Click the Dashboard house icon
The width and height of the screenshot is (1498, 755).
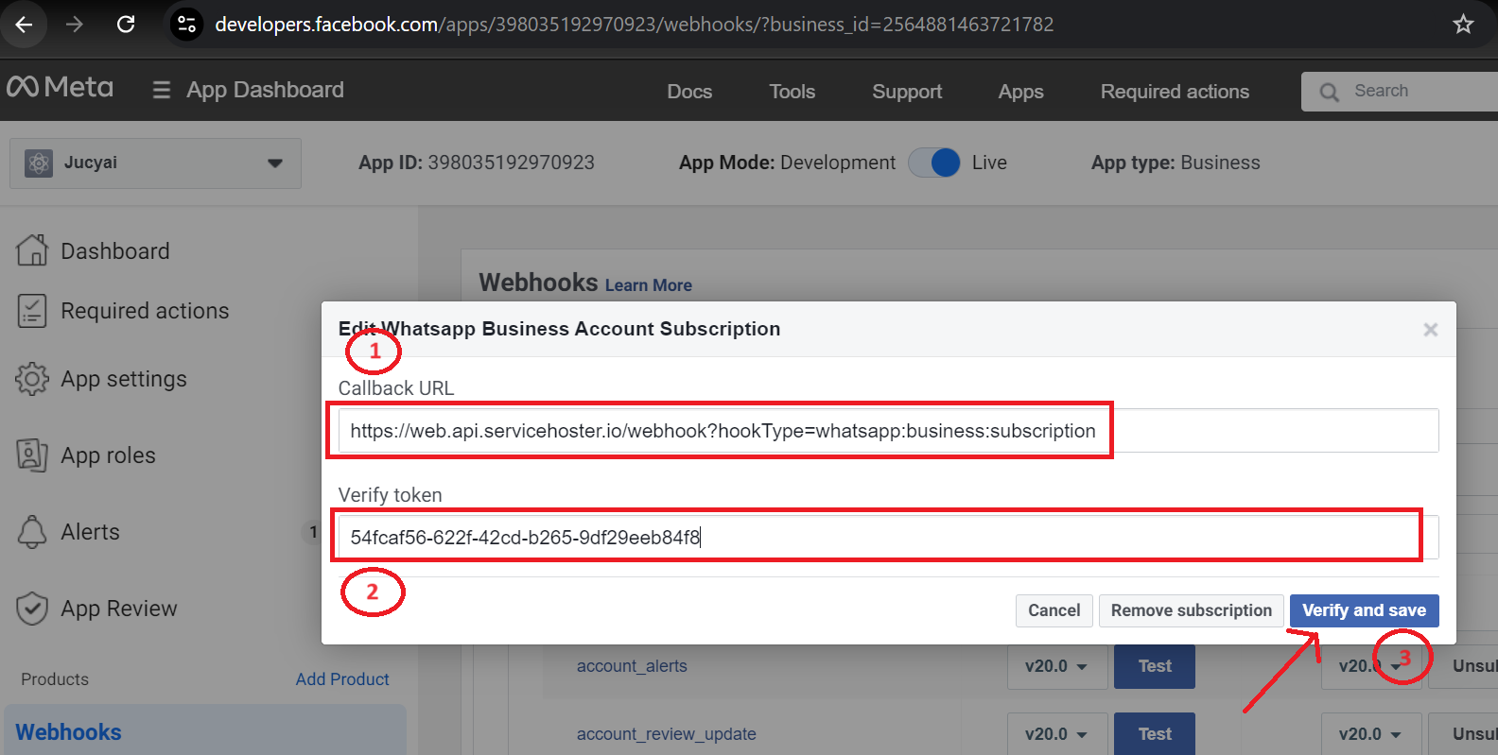[x=32, y=250]
